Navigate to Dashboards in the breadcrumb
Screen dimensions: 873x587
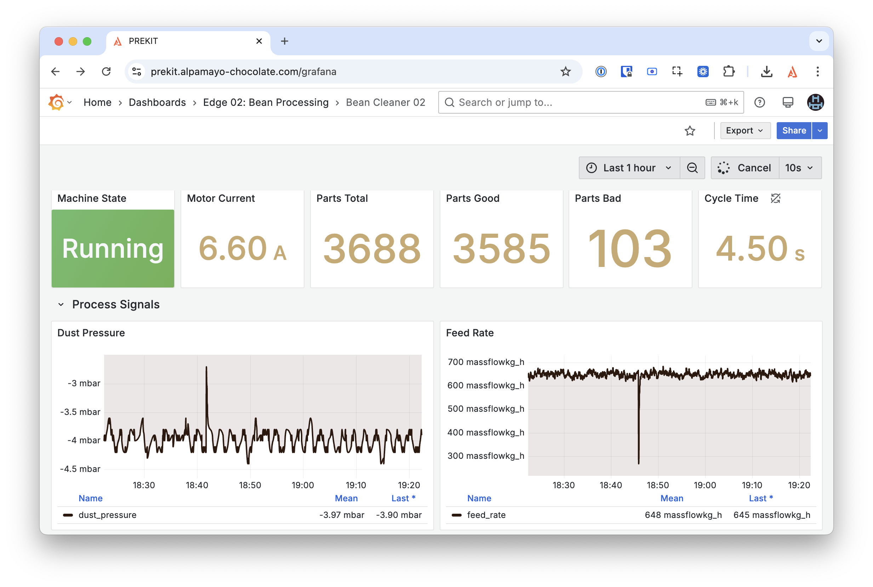pyautogui.click(x=157, y=102)
